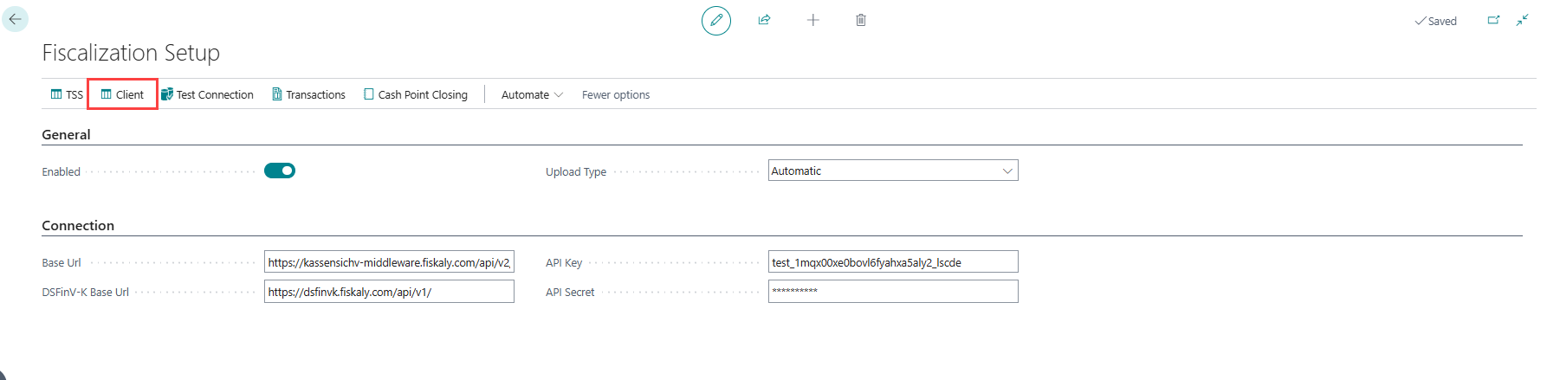Open page in new window icon
This screenshot has height=380, width=1547.
[1493, 20]
